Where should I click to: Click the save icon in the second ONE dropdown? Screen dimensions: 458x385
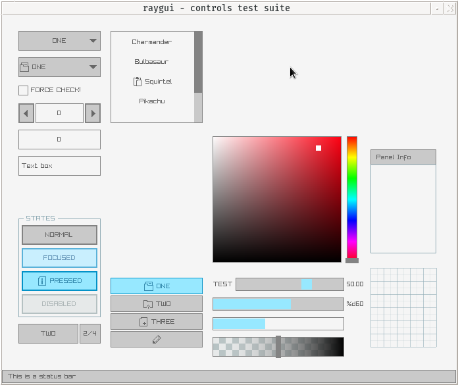pyautogui.click(x=24, y=67)
